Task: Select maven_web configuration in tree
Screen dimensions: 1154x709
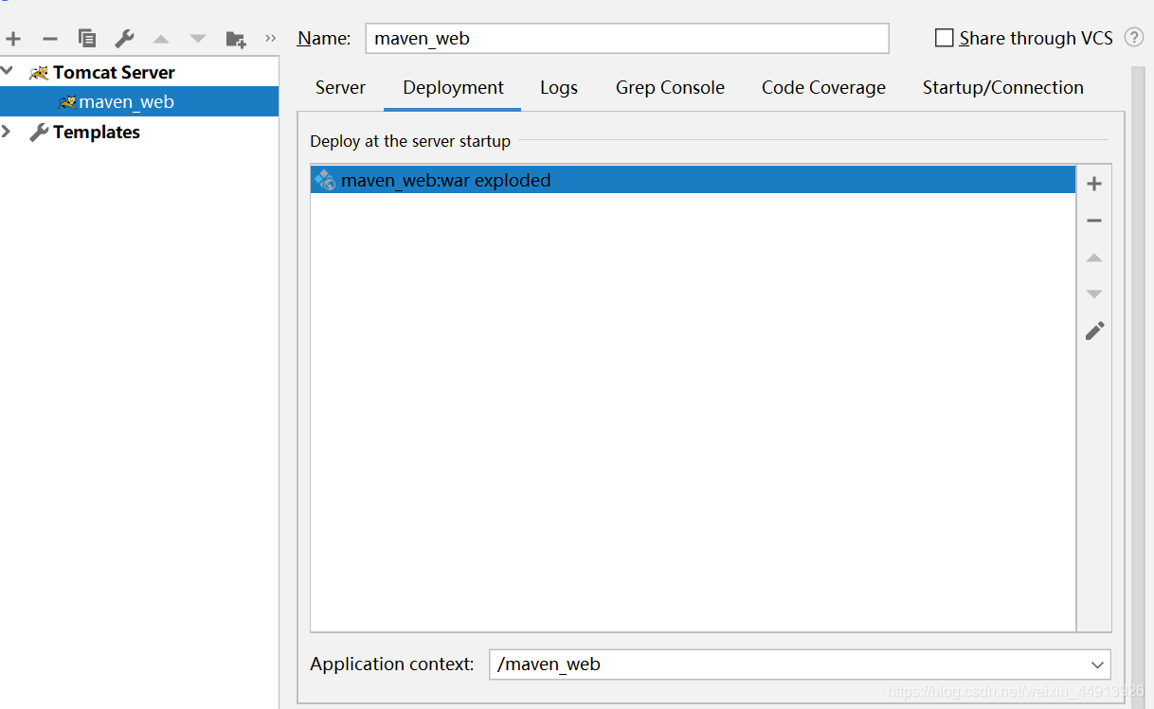Action: point(126,102)
